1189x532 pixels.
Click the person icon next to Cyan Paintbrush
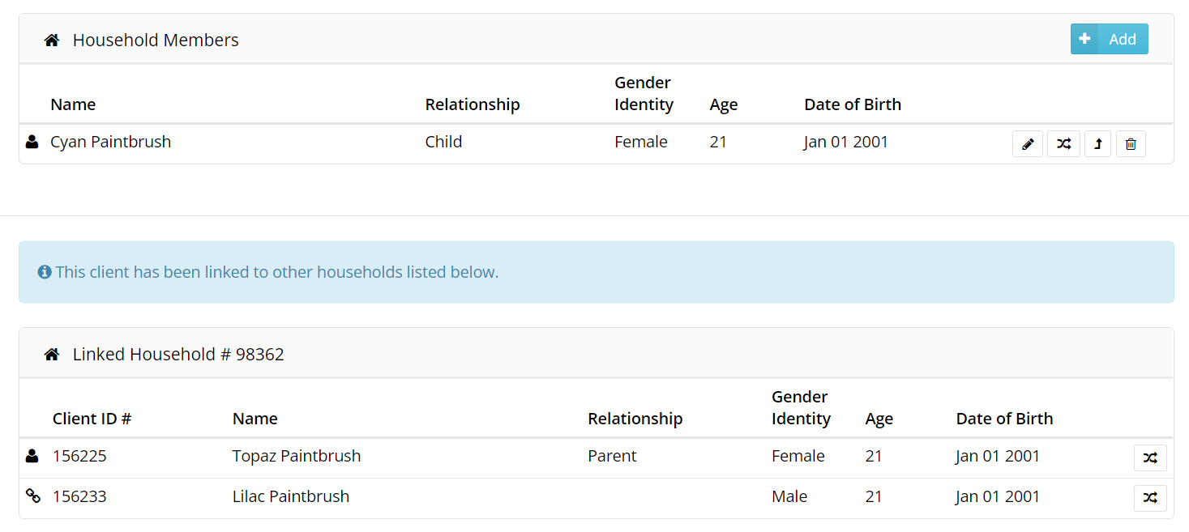(x=31, y=141)
